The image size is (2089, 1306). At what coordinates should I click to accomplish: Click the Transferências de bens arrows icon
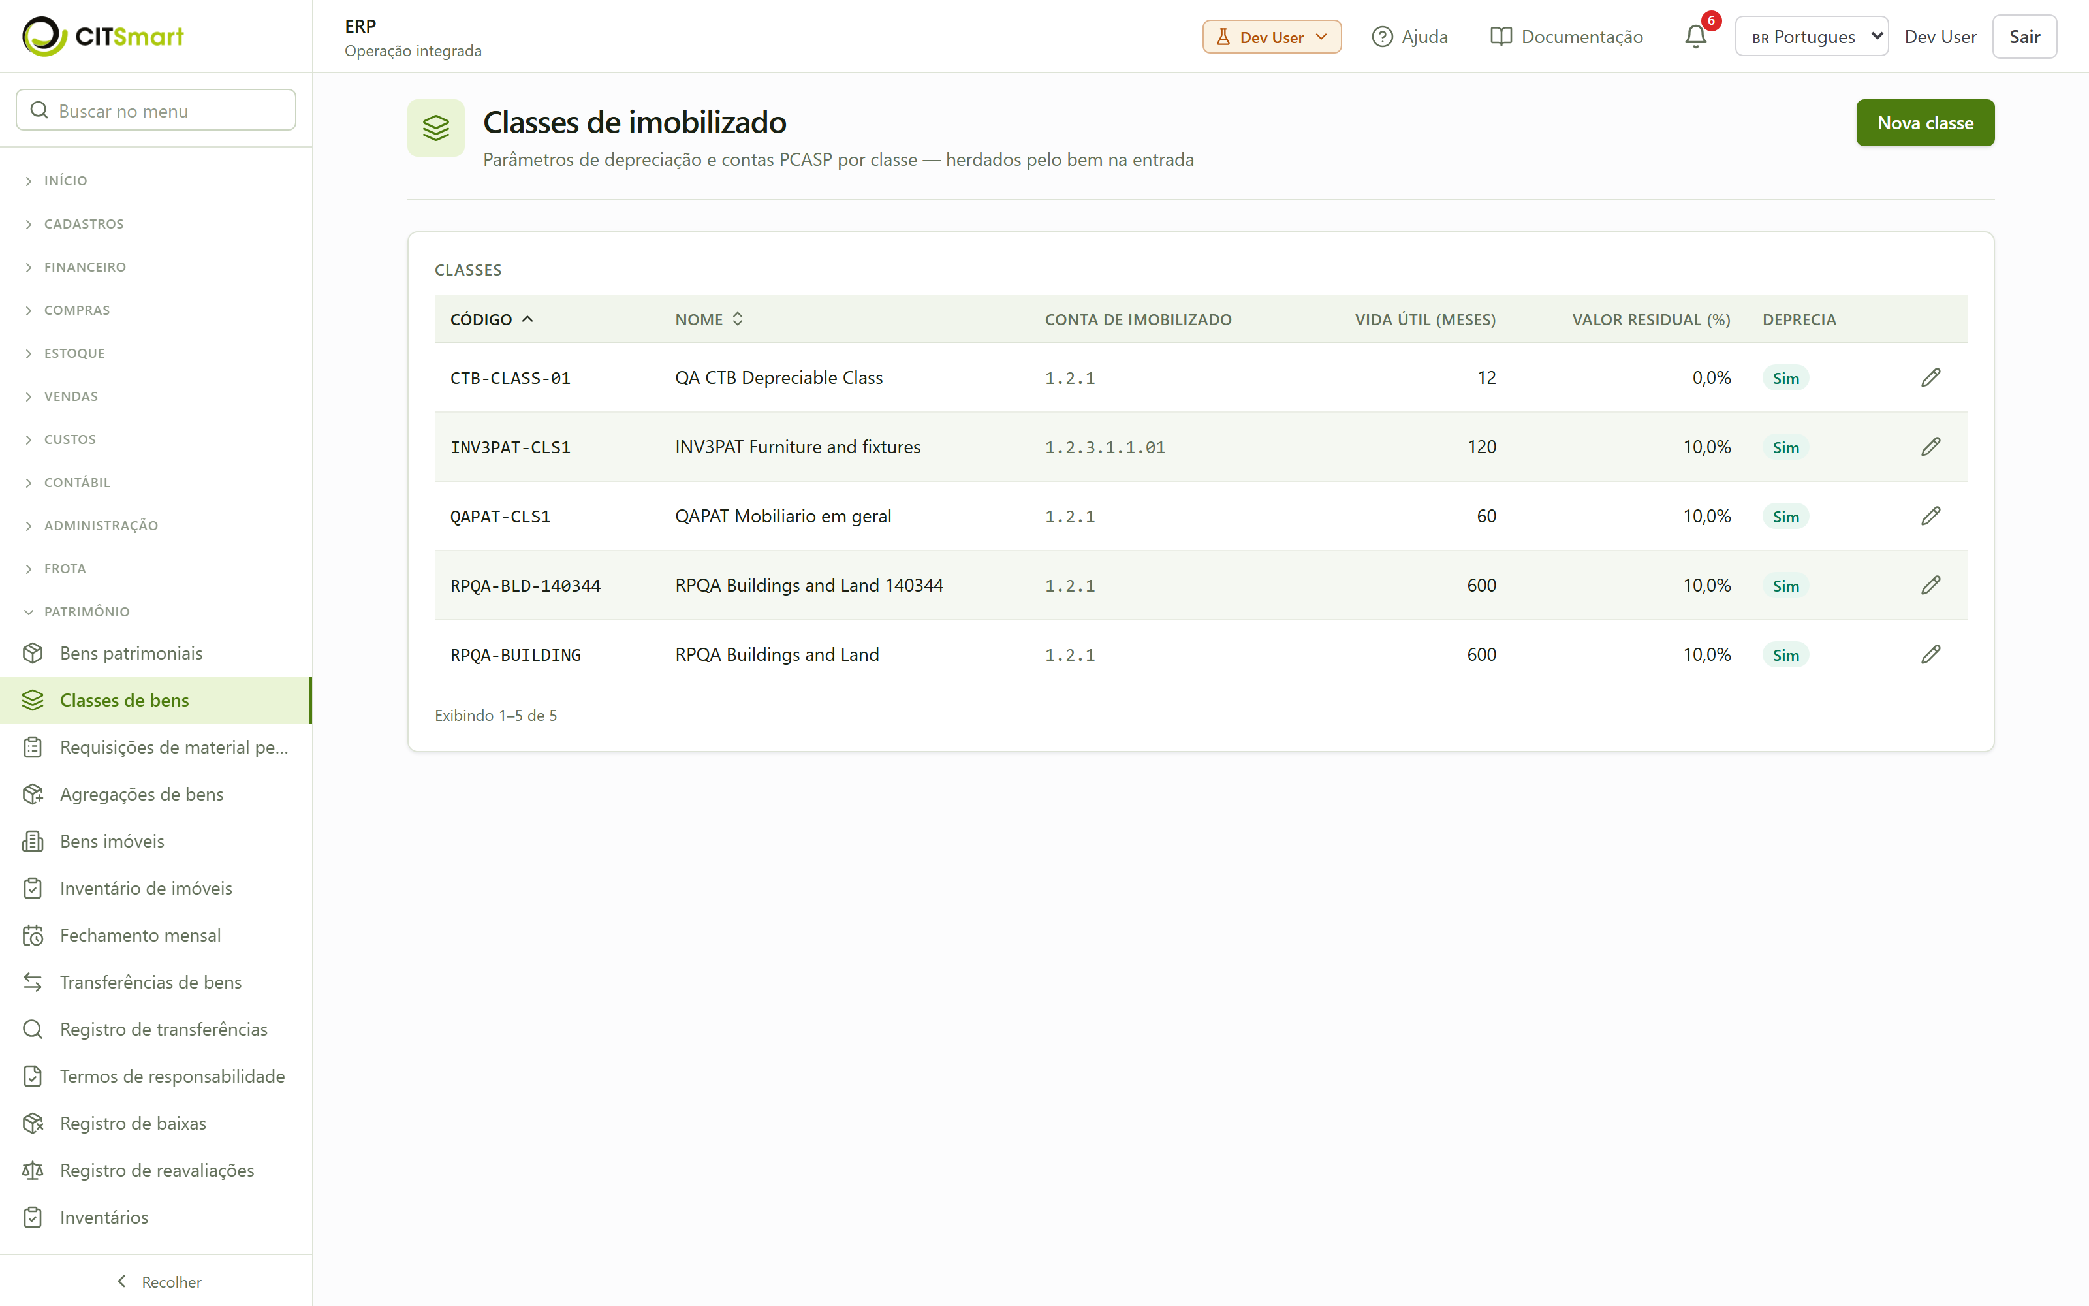33,982
